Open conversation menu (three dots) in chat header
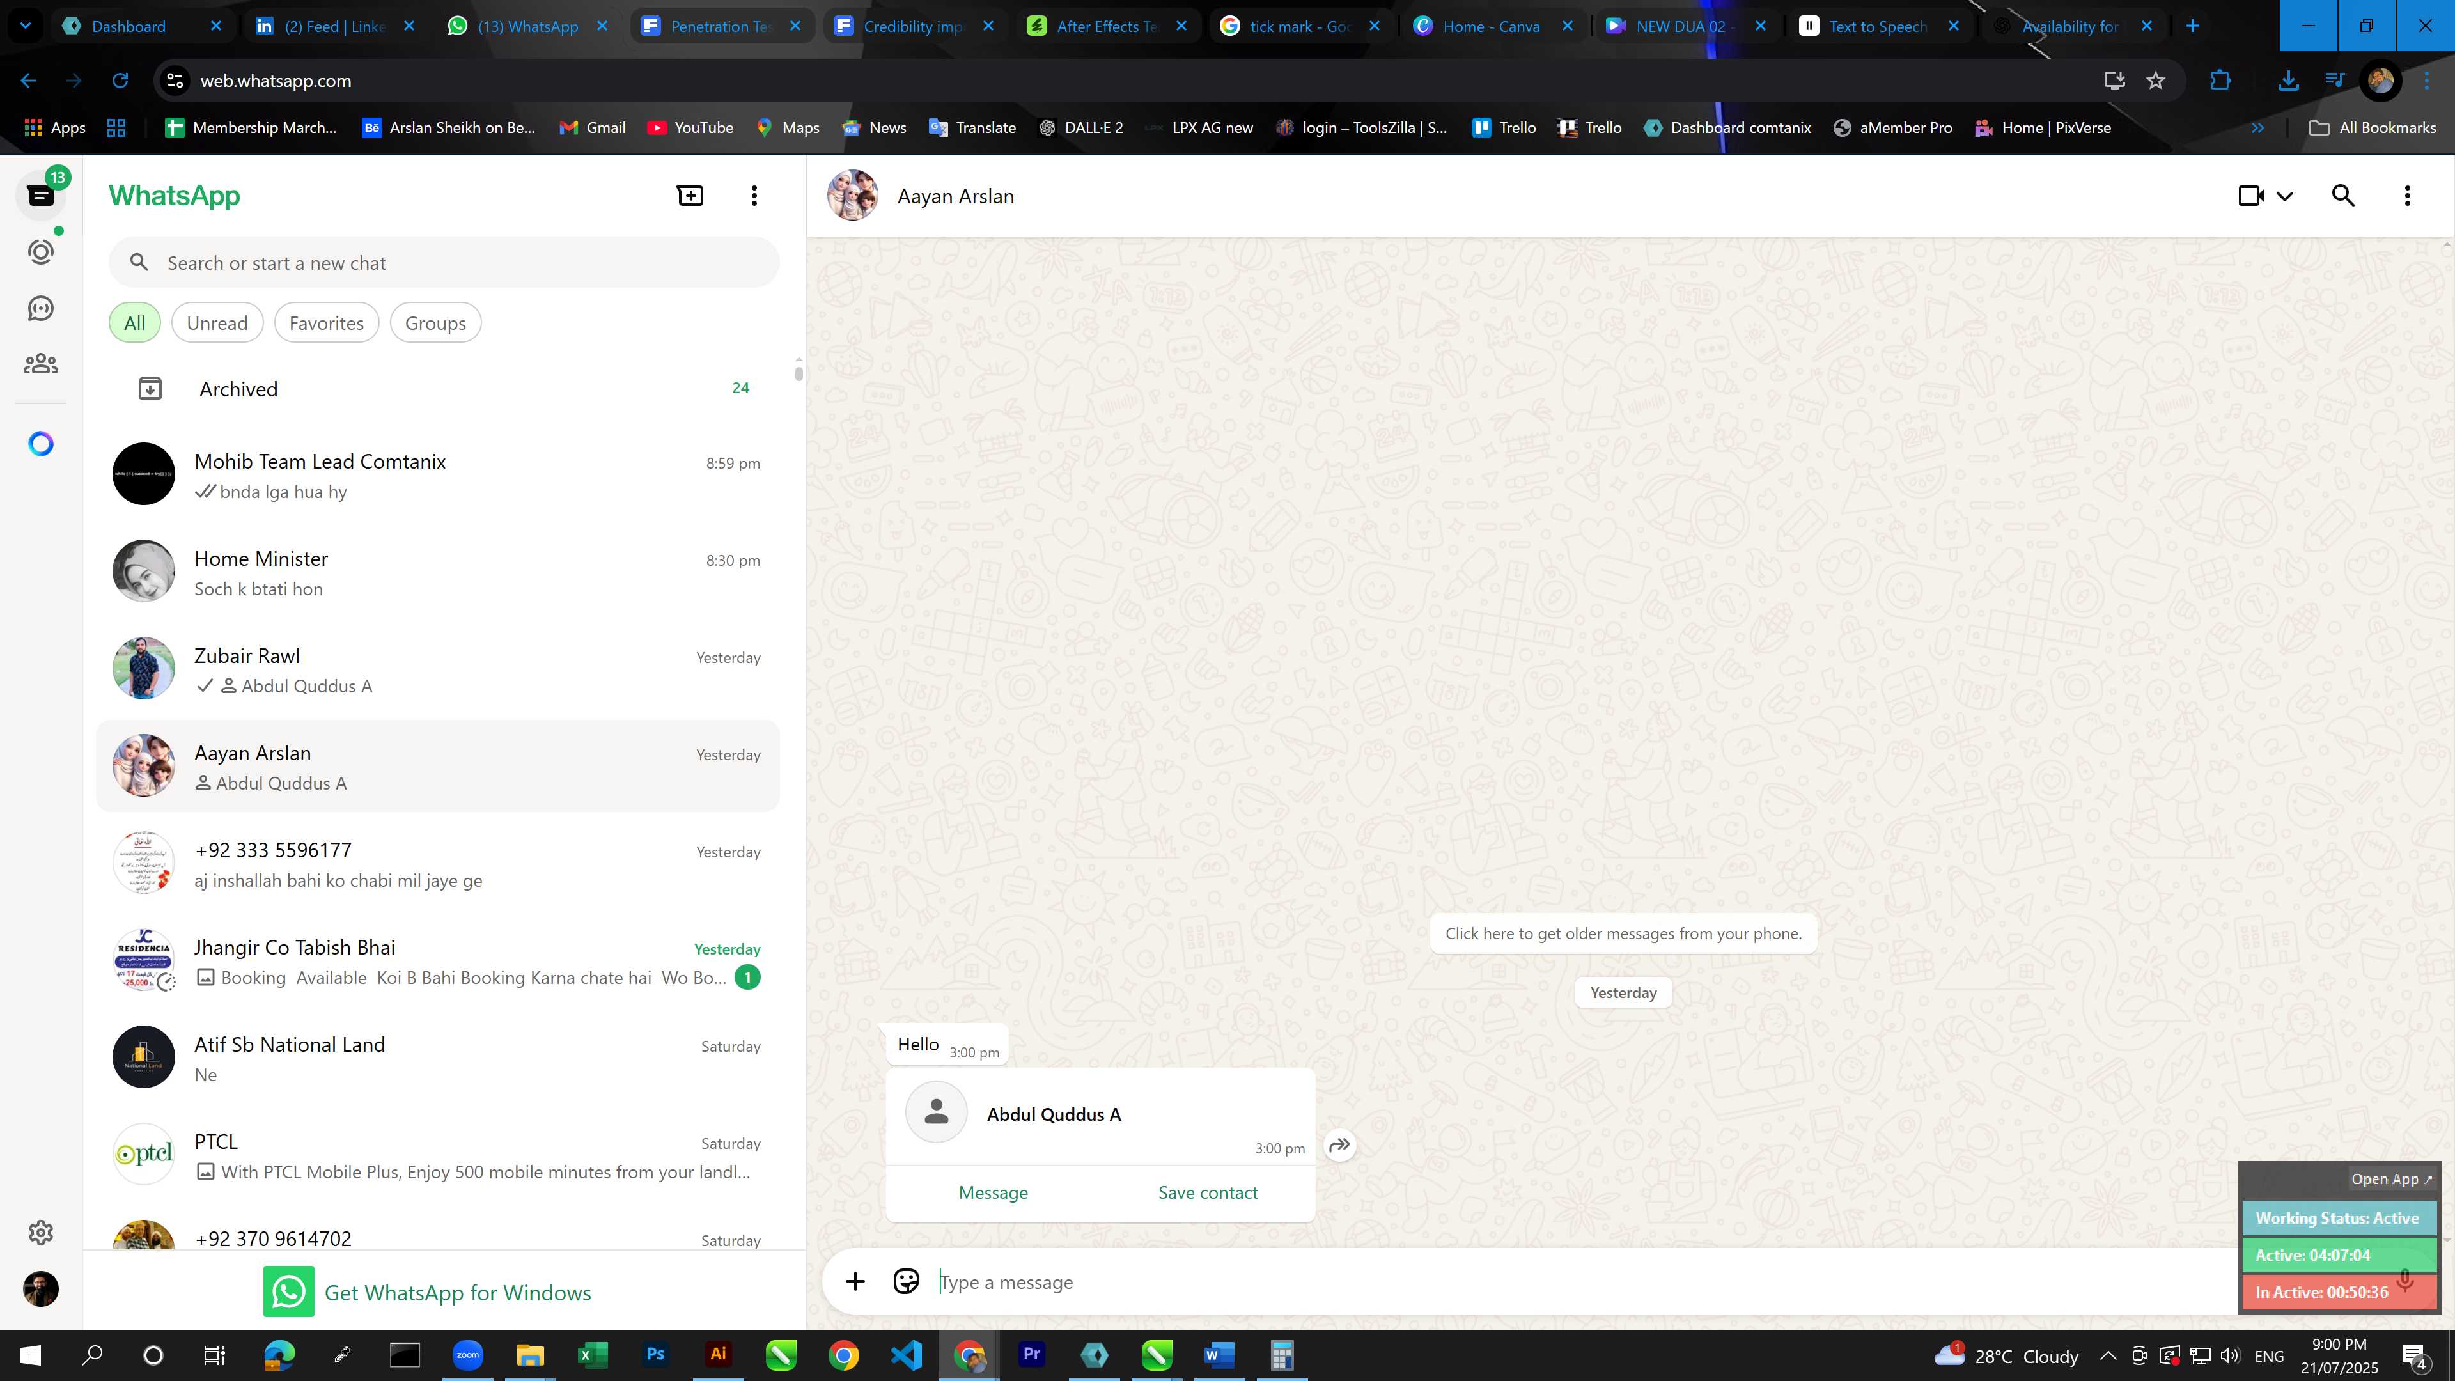2455x1381 pixels. [x=2407, y=196]
